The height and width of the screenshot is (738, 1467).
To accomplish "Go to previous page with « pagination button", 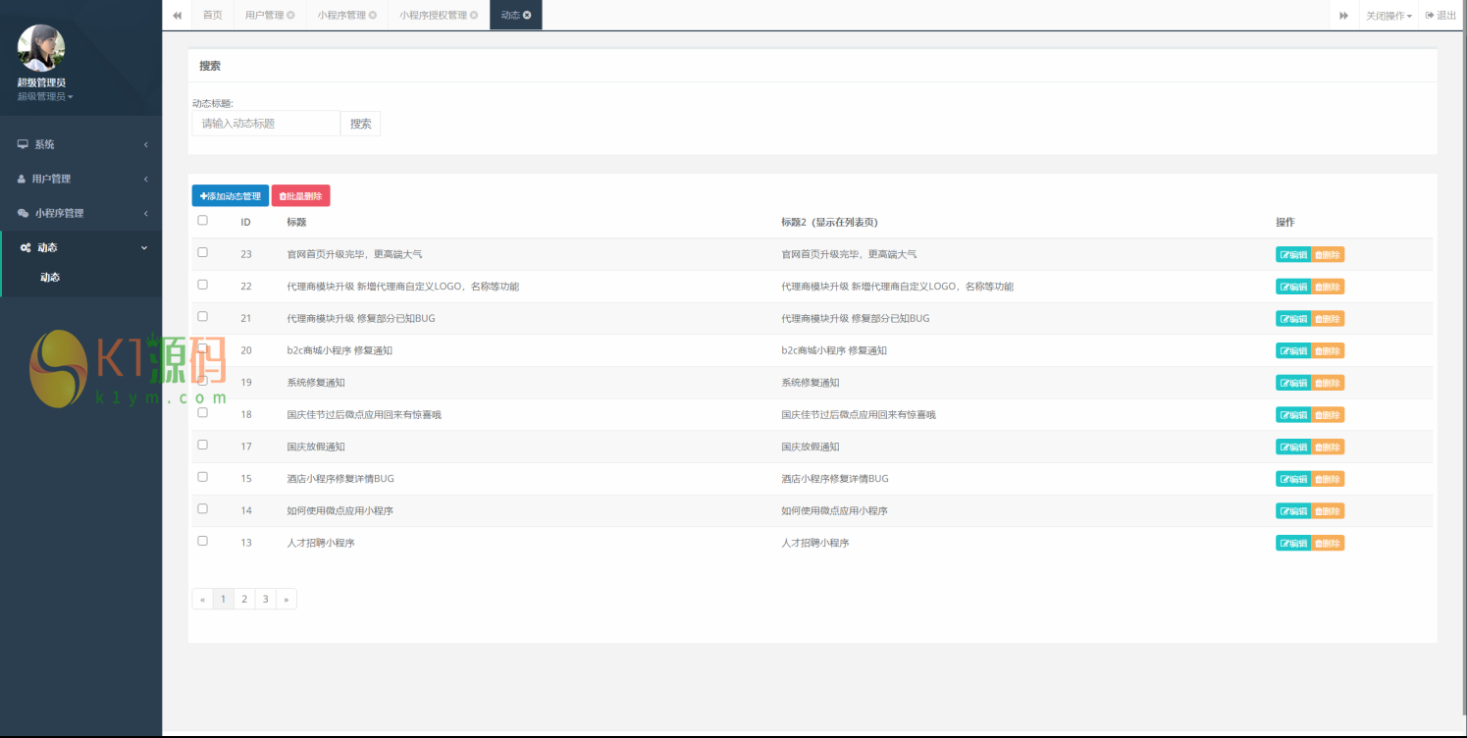I will [203, 599].
